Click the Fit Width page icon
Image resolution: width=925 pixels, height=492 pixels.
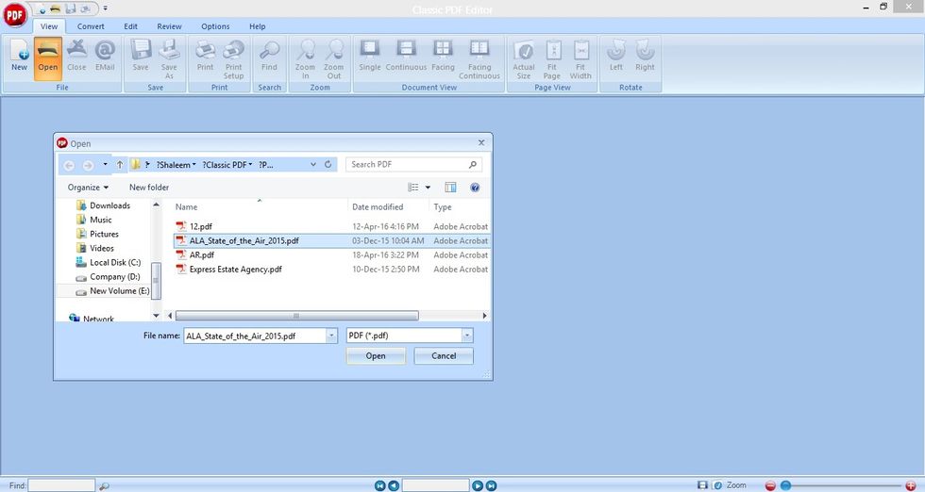pos(580,58)
